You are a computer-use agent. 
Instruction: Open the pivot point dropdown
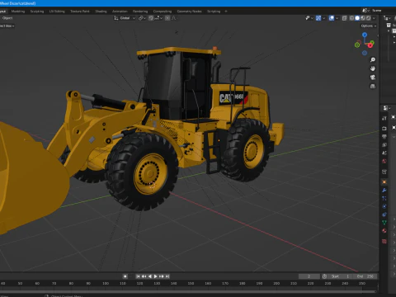[142, 18]
